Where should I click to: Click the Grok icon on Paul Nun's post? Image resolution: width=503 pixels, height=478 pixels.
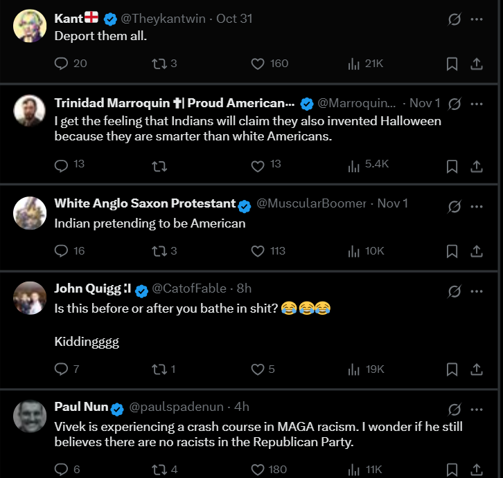pyautogui.click(x=455, y=409)
